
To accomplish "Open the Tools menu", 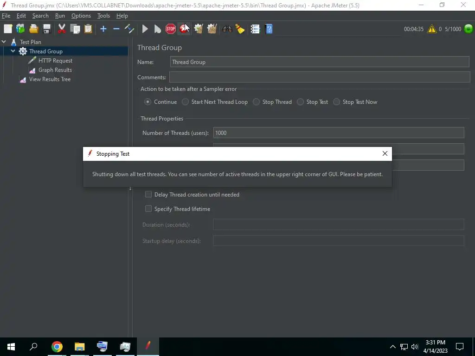I will coord(103,16).
